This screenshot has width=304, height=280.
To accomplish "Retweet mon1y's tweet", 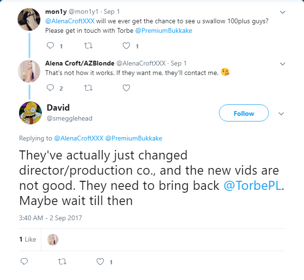I will [x=88, y=46].
